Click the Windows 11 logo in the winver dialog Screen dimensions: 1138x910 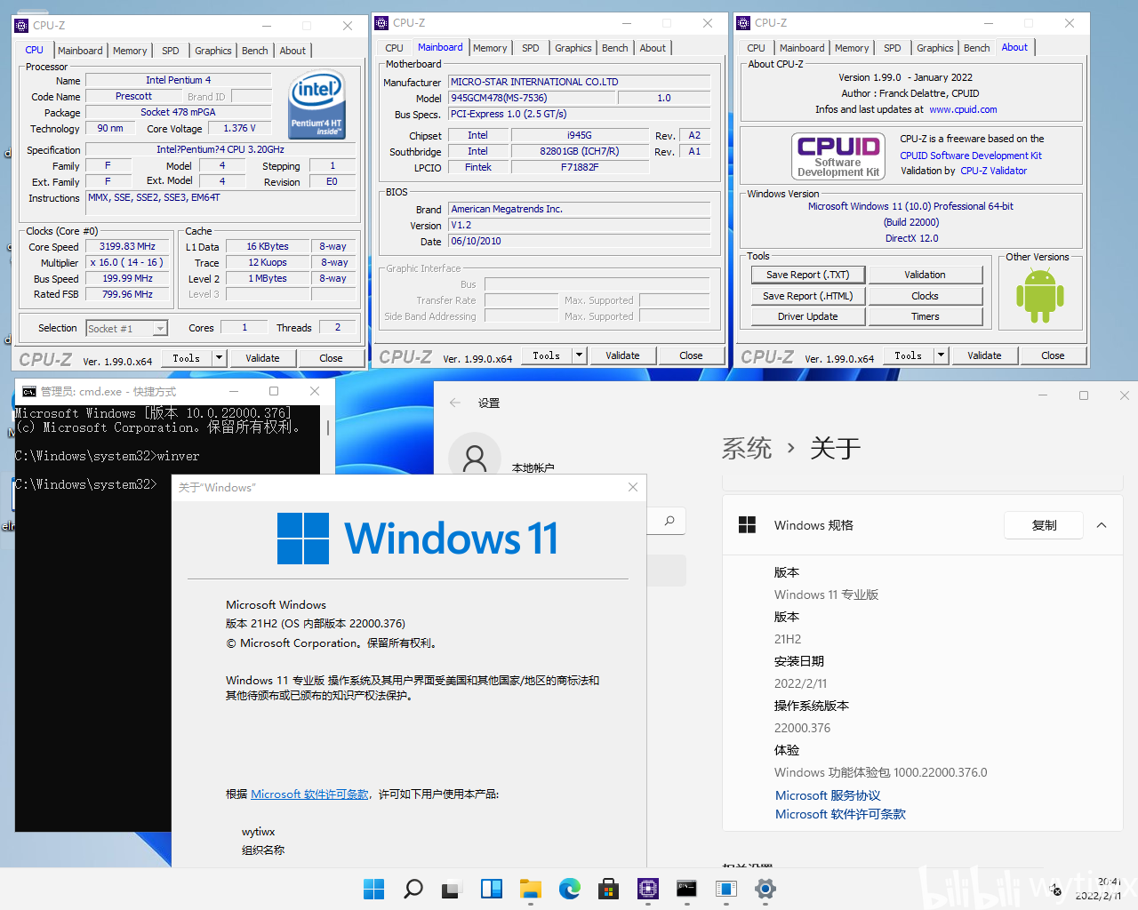[418, 539]
